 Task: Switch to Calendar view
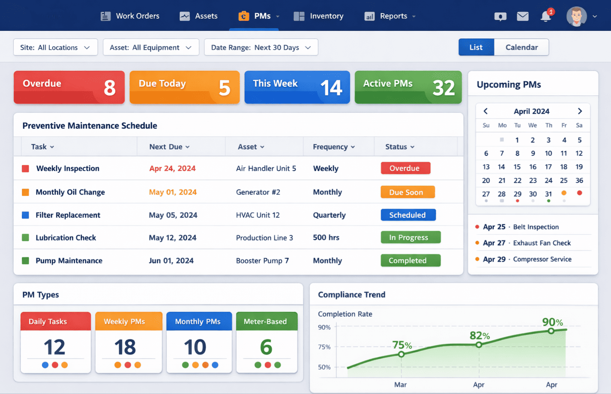tap(521, 47)
